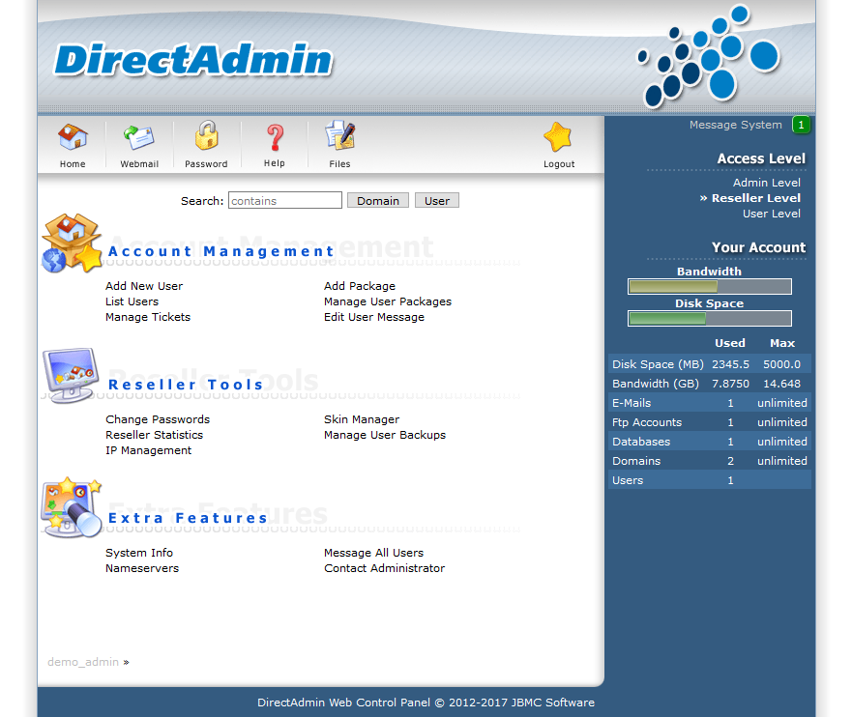Click the Account Management heading
Viewport: 852px width, 717px height.
coord(220,251)
